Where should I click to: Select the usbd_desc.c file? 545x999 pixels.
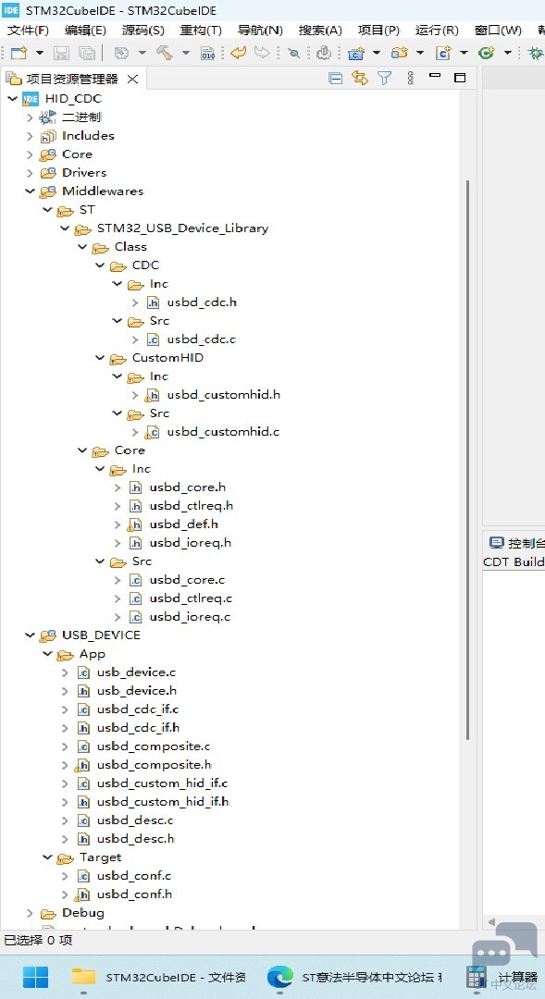pyautogui.click(x=135, y=820)
